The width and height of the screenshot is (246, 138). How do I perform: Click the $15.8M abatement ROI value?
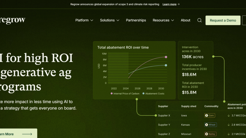point(189,93)
